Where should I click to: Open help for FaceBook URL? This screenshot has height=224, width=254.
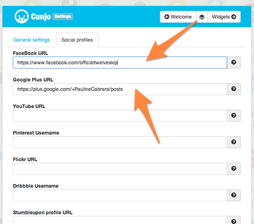click(x=234, y=62)
